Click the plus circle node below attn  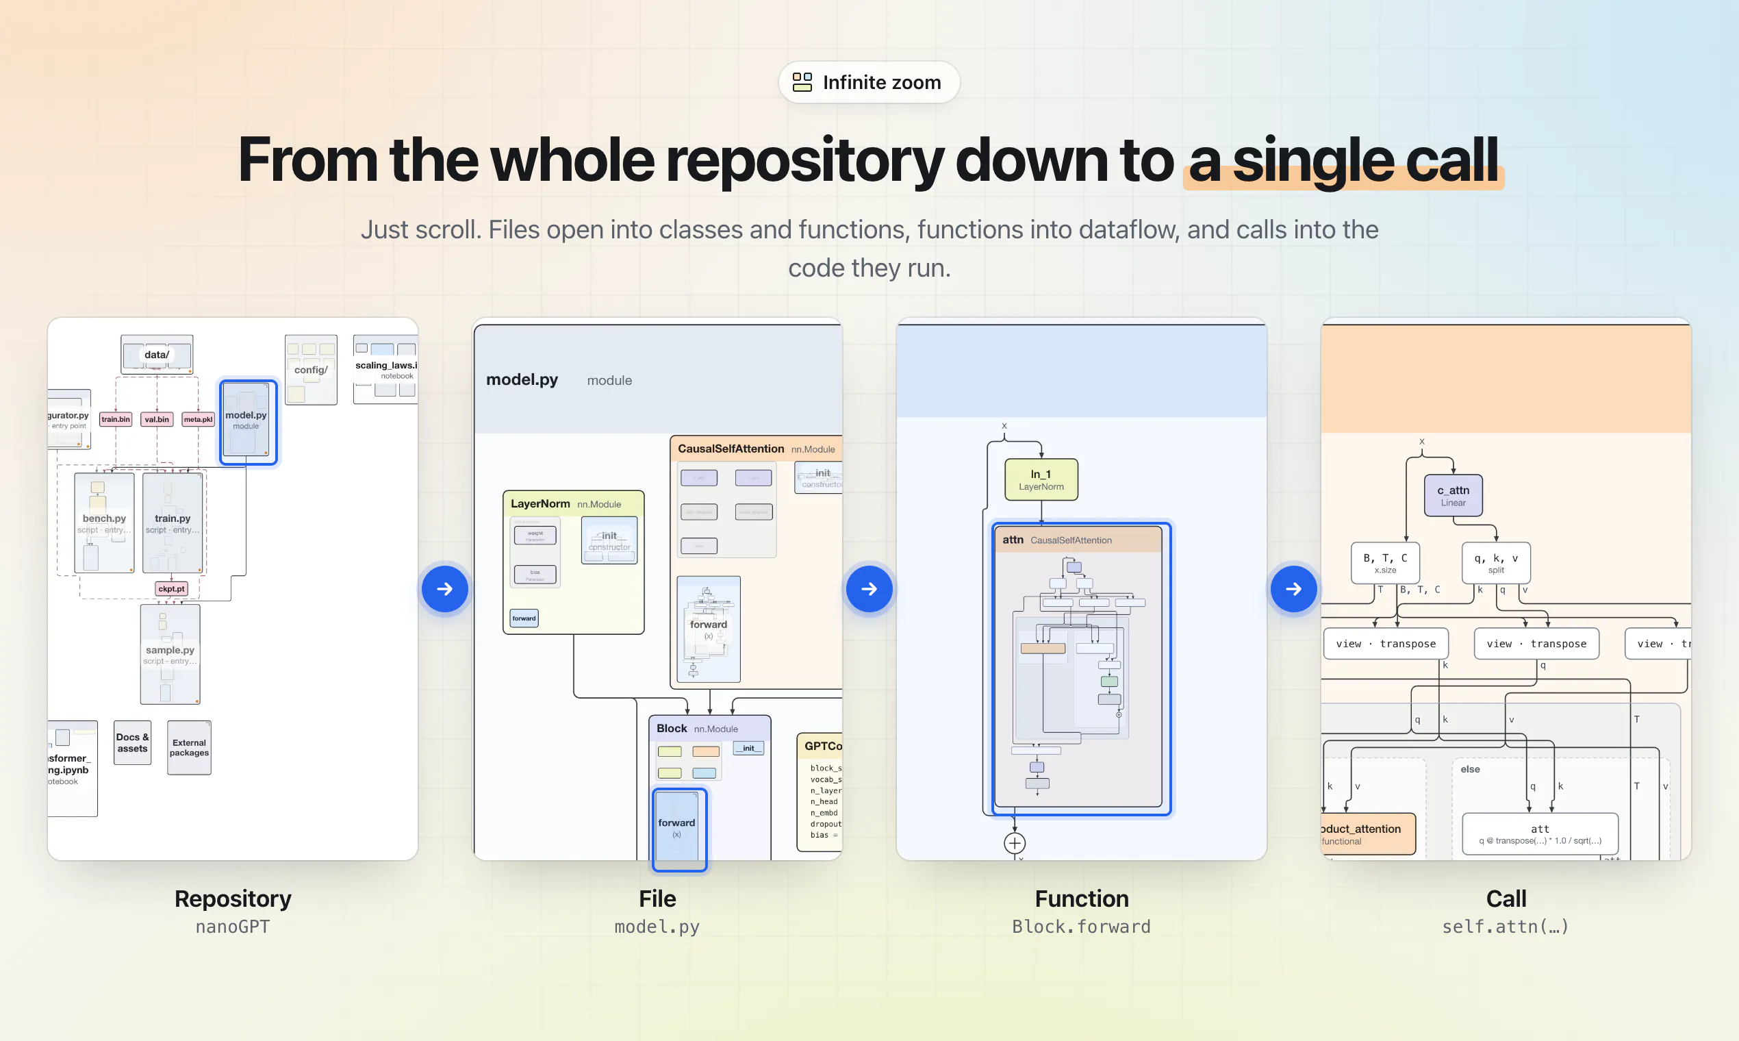[x=1015, y=843]
